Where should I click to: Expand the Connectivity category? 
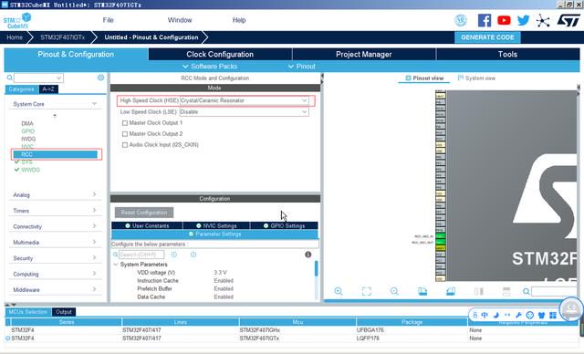click(x=55, y=226)
